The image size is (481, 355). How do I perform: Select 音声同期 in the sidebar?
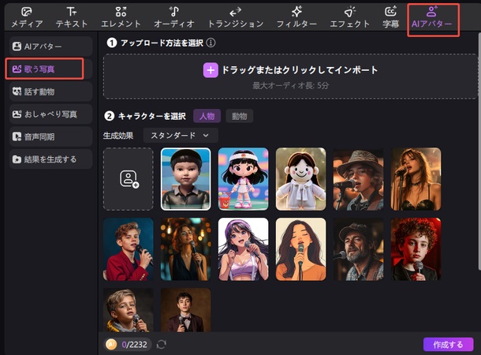[x=51, y=136]
